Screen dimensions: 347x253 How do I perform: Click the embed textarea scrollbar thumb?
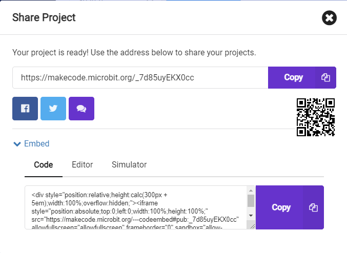pyautogui.click(x=251, y=201)
